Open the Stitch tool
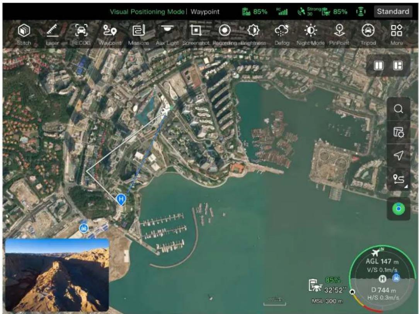 pos(24,34)
